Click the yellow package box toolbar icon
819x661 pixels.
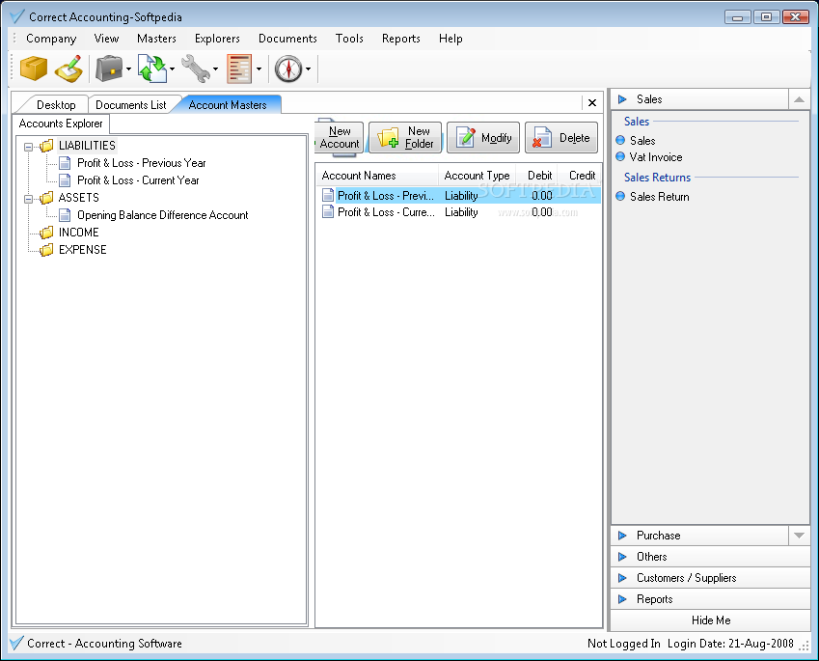(34, 69)
